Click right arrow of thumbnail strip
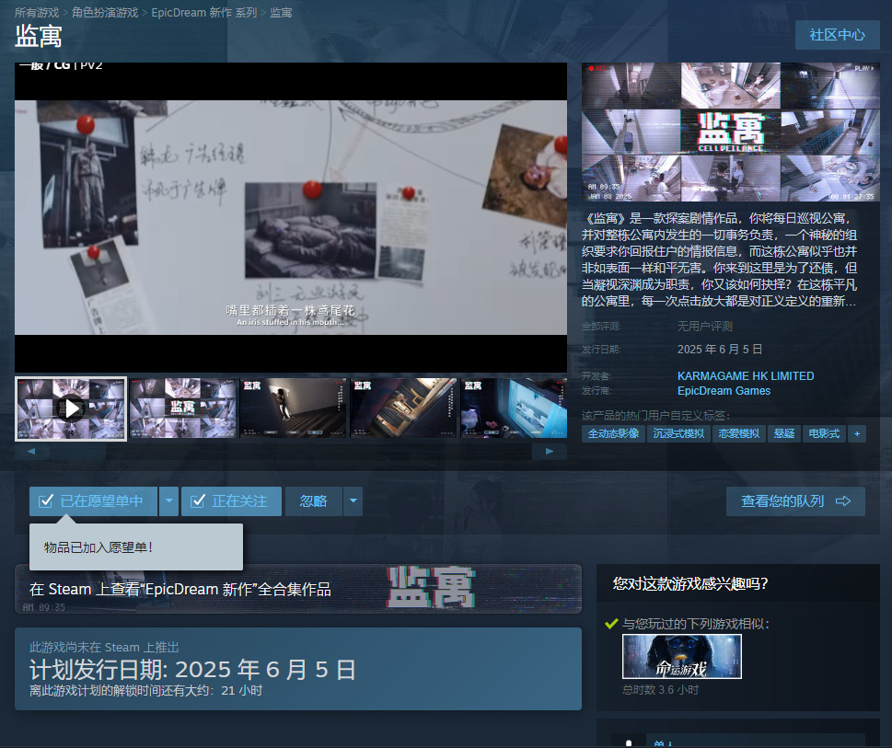This screenshot has height=748, width=892. (x=550, y=452)
